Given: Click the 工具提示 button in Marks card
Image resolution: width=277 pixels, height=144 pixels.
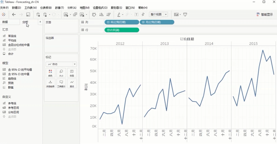Looking at the screenshot, I should click(61, 84).
